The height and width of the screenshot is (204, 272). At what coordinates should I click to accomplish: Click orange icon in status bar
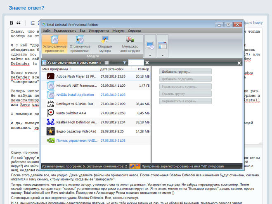[x=138, y=166]
